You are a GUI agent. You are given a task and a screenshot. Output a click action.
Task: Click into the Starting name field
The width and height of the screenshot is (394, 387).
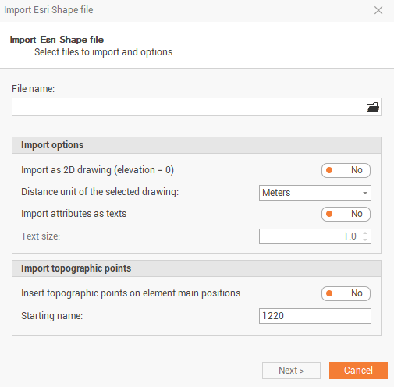tap(315, 316)
